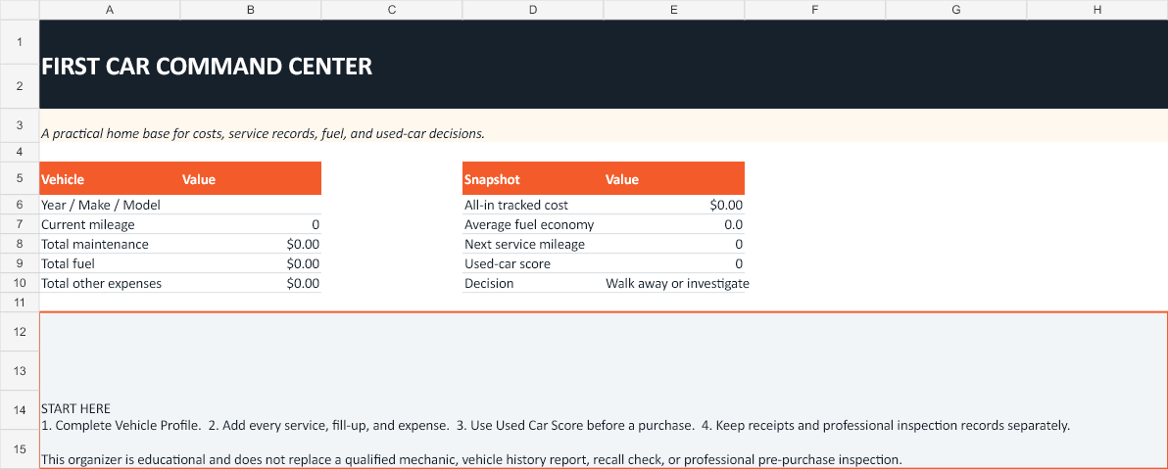The width and height of the screenshot is (1168, 469).
Task: Select column A header
Action: [110, 10]
